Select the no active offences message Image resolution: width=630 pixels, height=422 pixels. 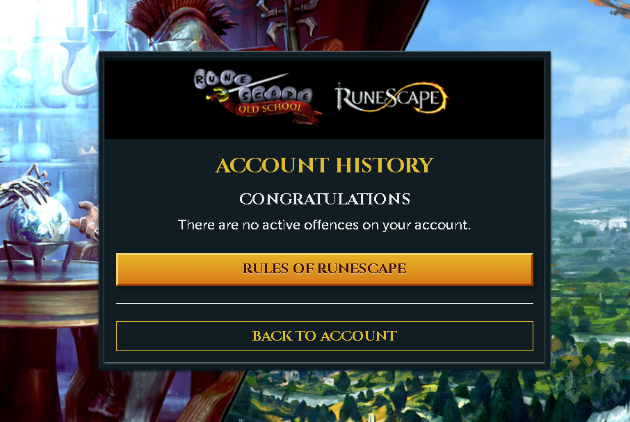coord(324,225)
